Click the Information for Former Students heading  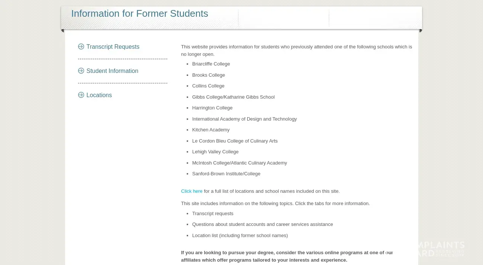pos(139,14)
